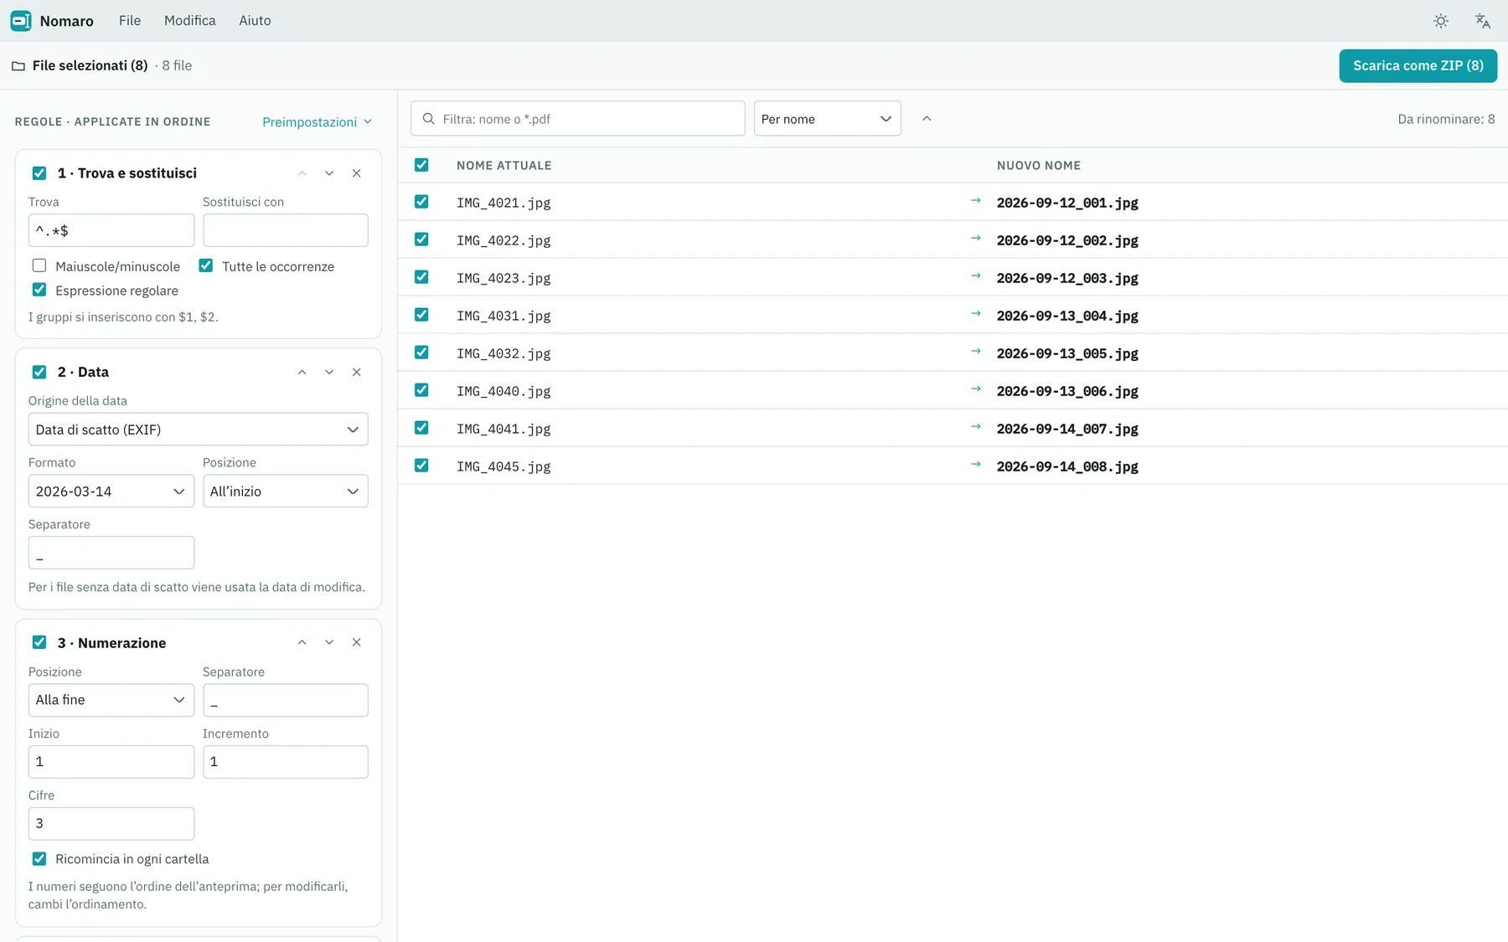The image size is (1508, 942).
Task: Enable Maiuscole/minuscole option
Action: (39, 265)
